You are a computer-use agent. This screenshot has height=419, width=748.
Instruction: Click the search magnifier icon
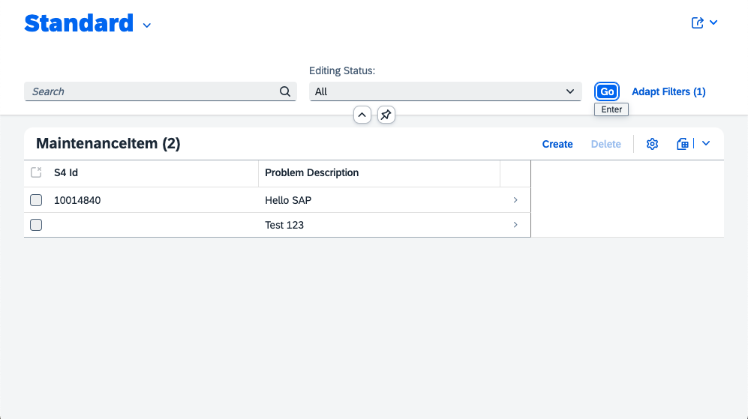click(285, 91)
